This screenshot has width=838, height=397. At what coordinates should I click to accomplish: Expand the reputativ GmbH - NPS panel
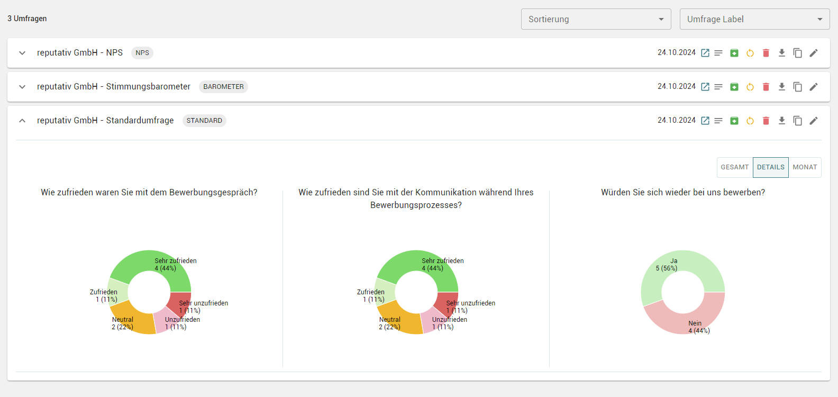point(22,53)
